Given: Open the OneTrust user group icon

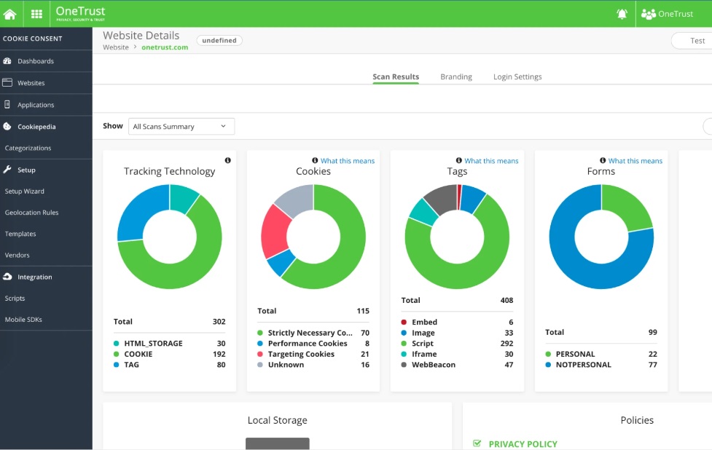Looking at the screenshot, I should point(649,14).
